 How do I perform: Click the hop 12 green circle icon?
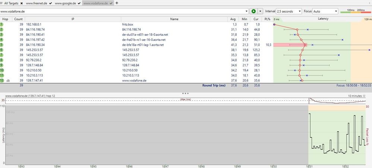click(1, 80)
